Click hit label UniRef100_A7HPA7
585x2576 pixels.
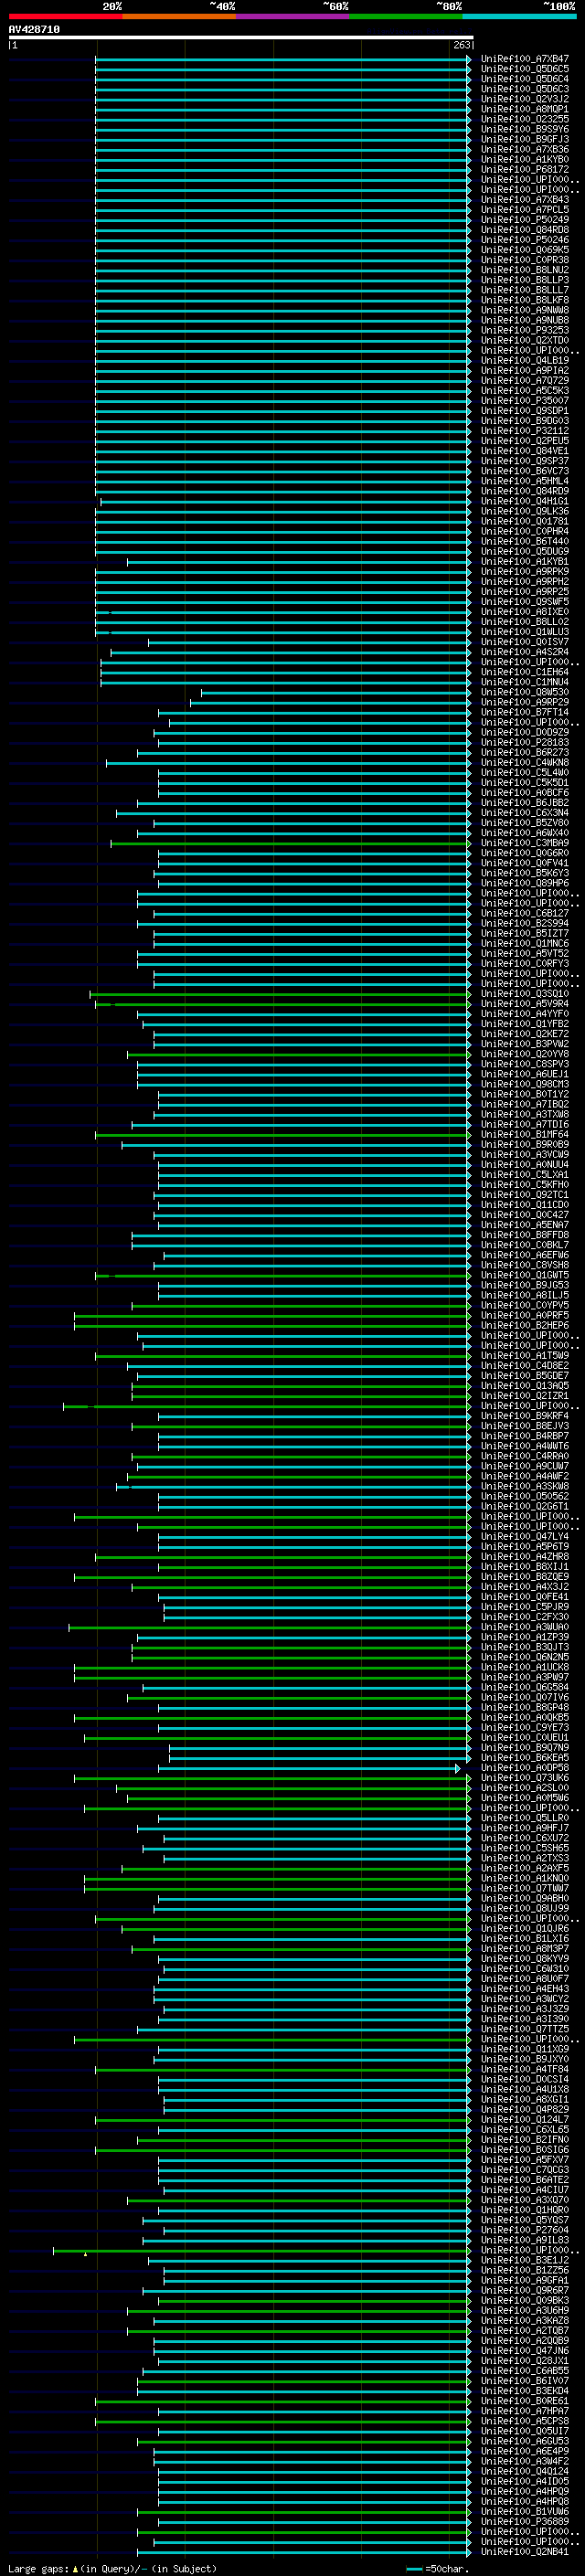point(524,2411)
